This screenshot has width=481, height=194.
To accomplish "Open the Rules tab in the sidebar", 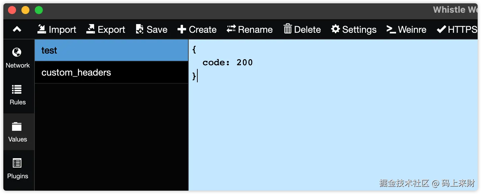I will [x=17, y=95].
